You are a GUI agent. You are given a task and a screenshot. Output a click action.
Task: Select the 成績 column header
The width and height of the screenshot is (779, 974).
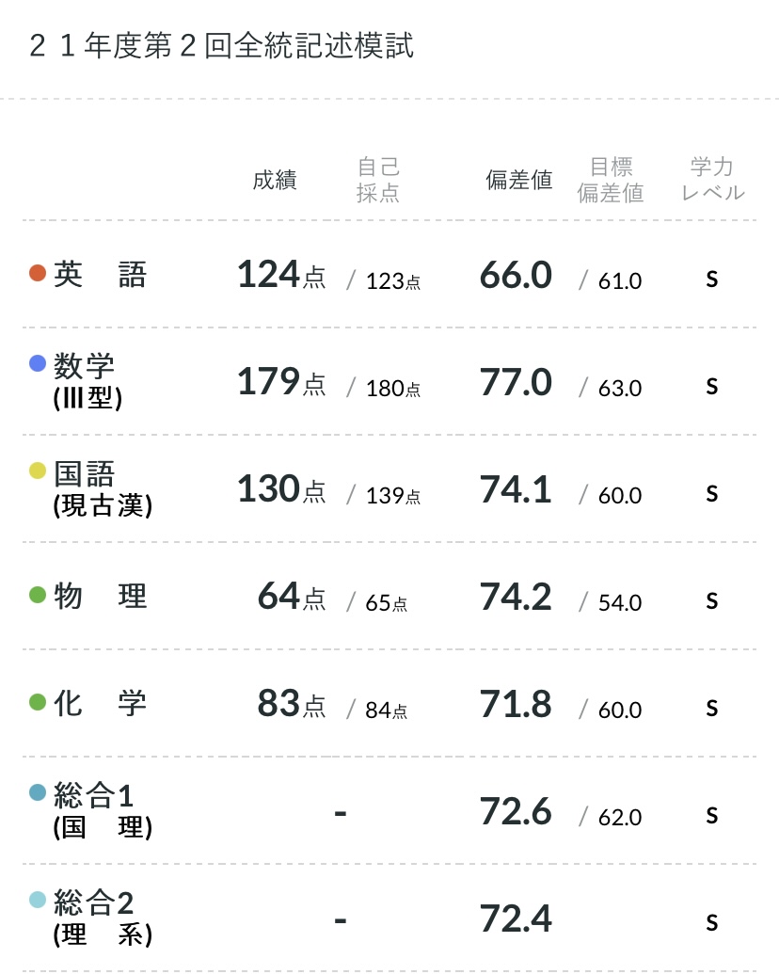pos(275,181)
